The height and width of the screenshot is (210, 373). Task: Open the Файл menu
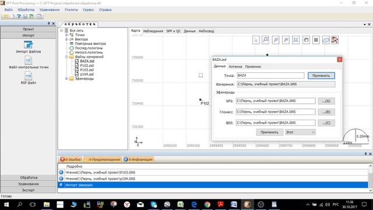(x=8, y=10)
